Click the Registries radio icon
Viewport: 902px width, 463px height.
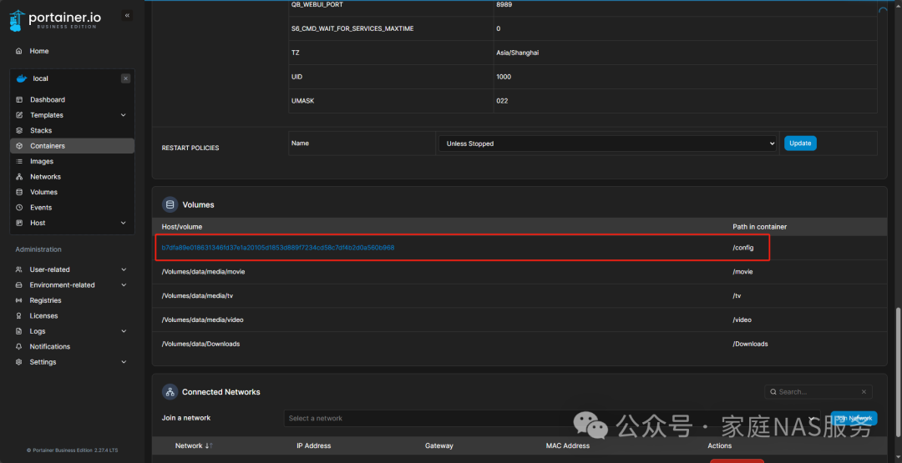[19, 300]
